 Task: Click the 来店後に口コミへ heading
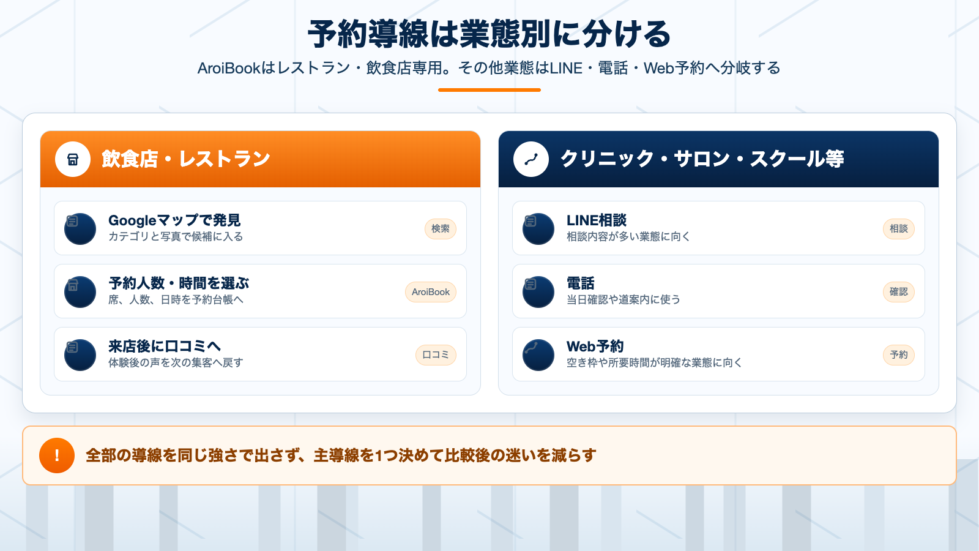point(165,347)
